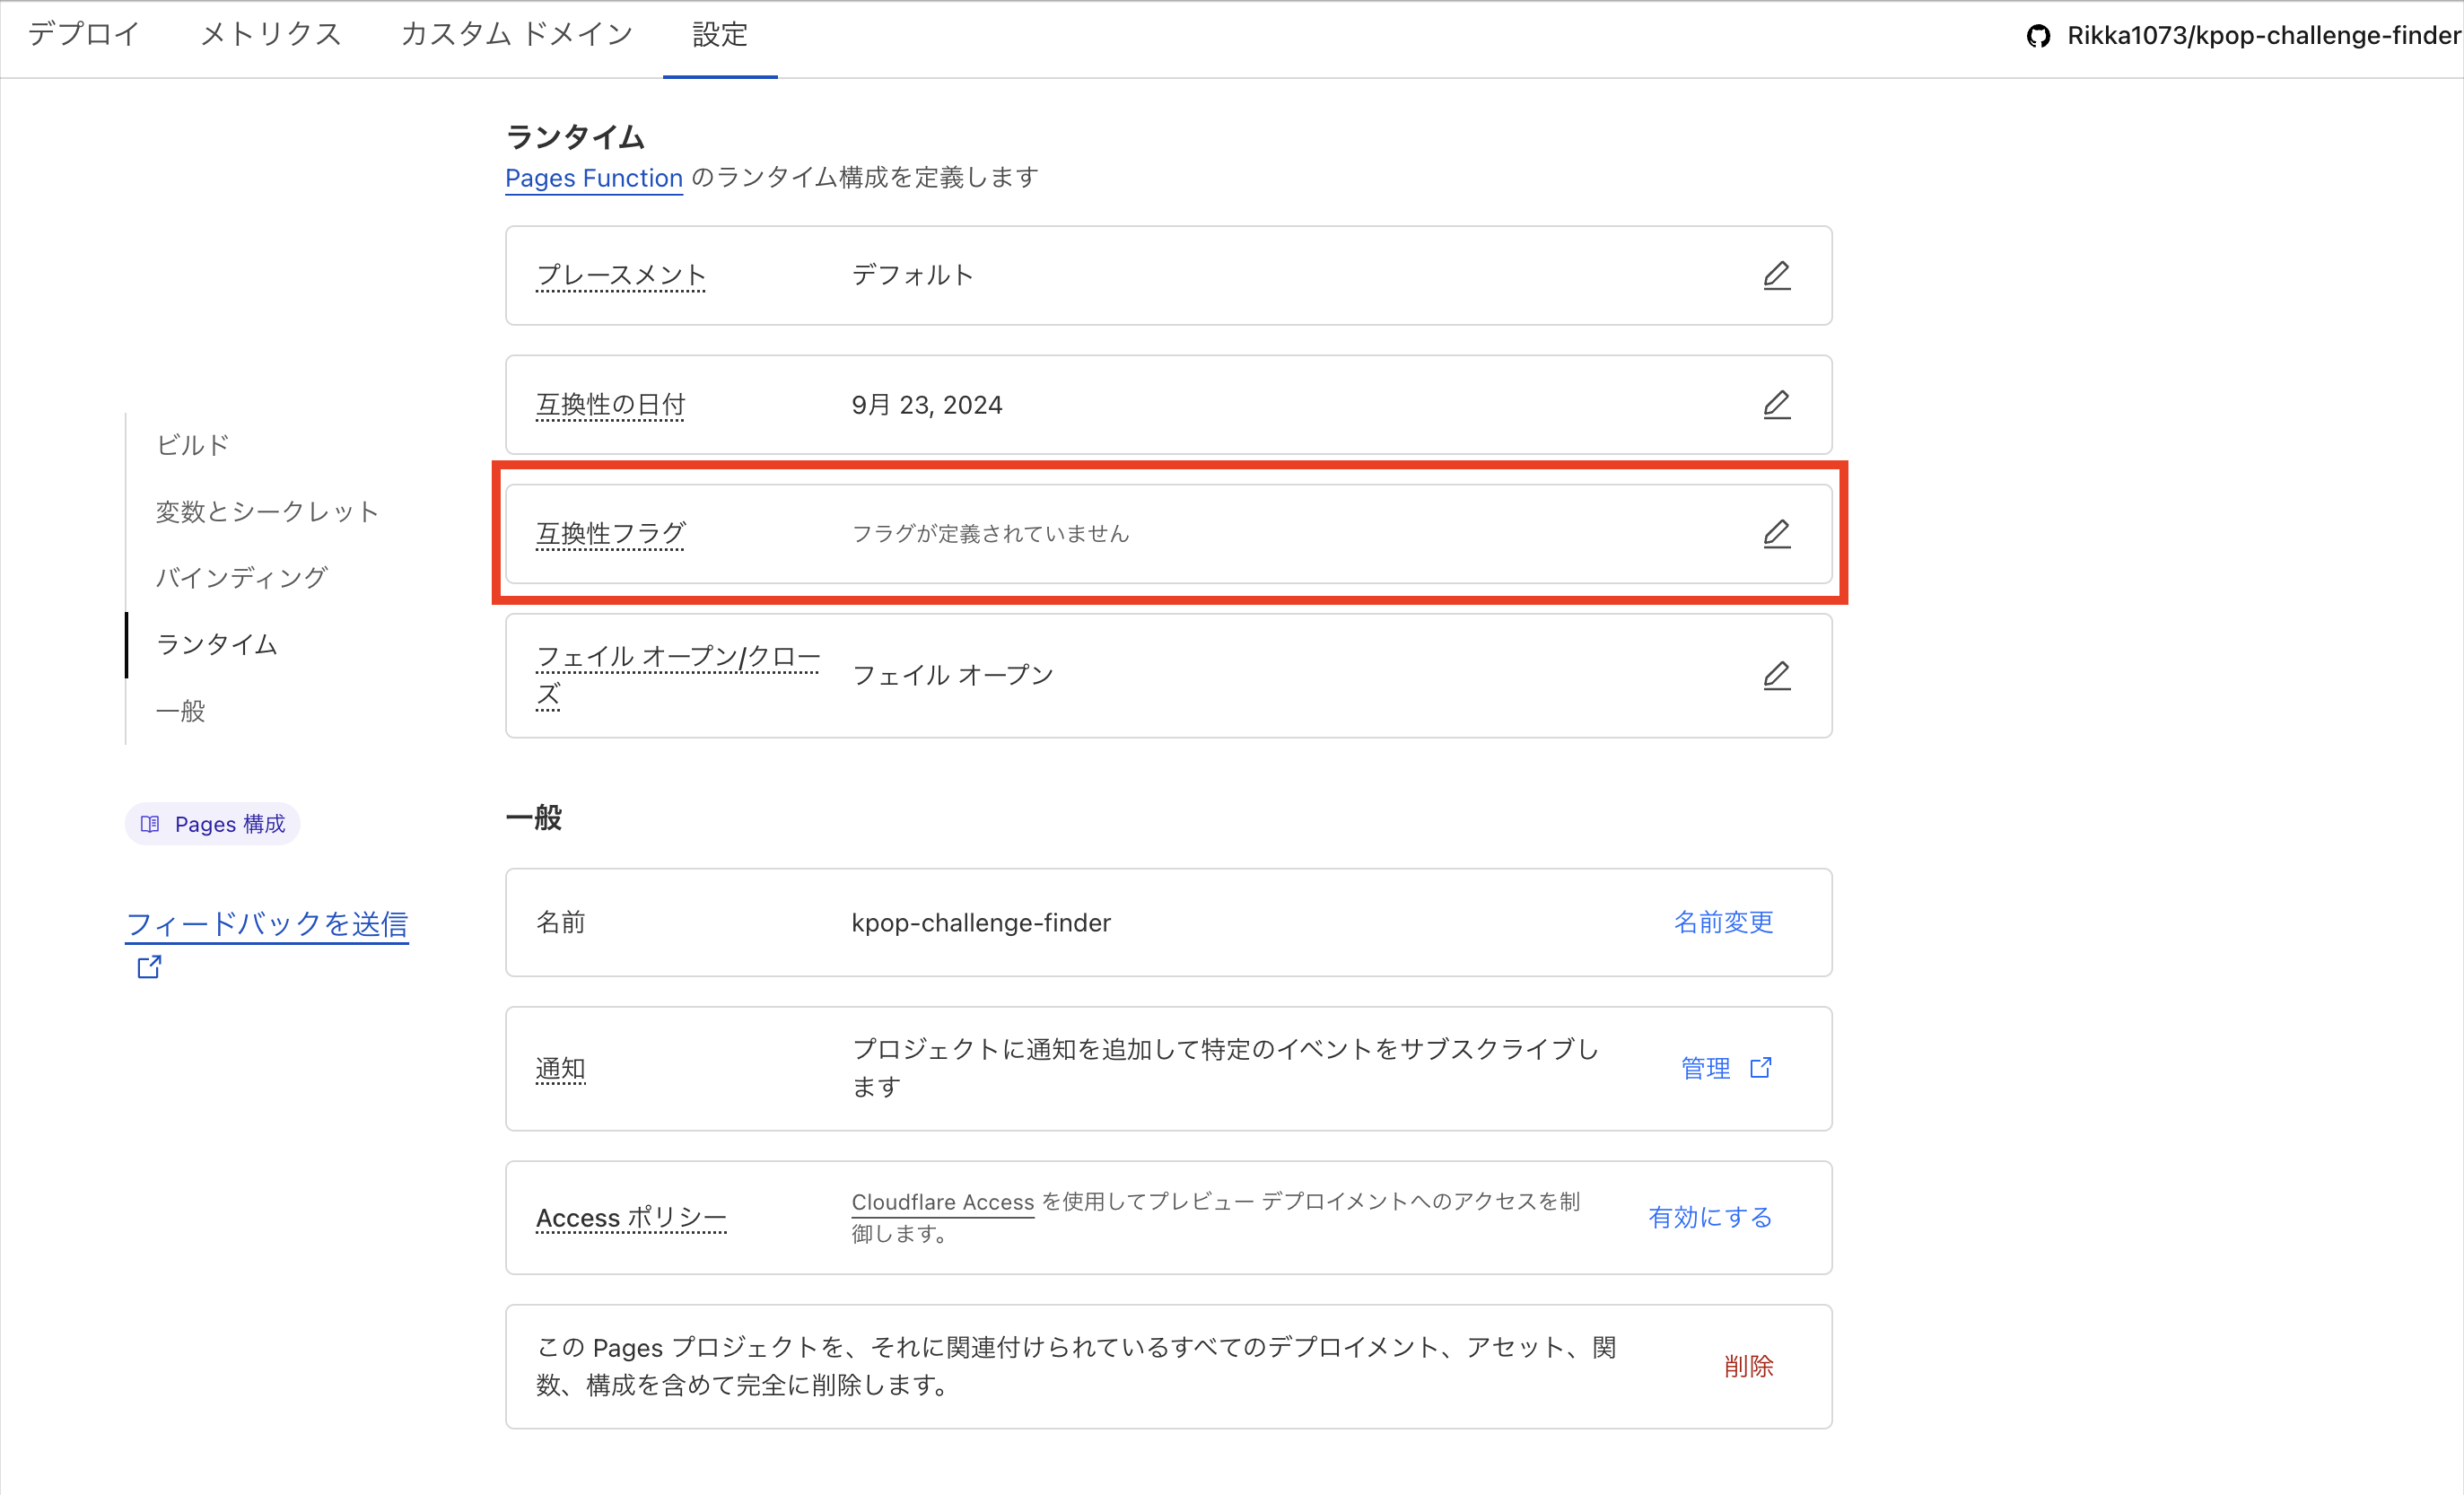The image size is (2464, 1495).
Task: Select バインディング in the sidebar
Action: pyautogui.click(x=241, y=577)
